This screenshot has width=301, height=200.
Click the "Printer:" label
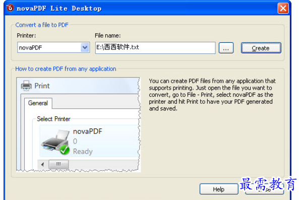point(26,35)
